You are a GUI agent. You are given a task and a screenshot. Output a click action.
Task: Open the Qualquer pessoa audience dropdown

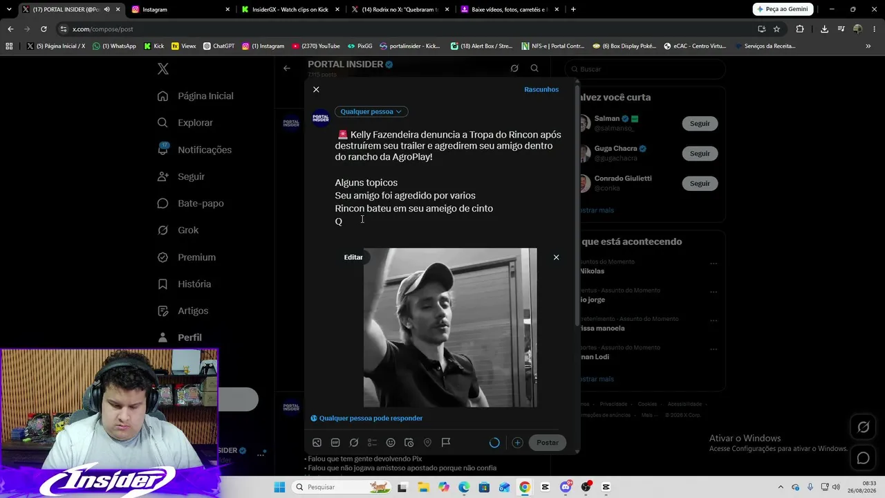(x=371, y=111)
